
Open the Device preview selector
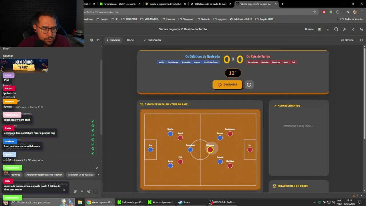(x=347, y=40)
